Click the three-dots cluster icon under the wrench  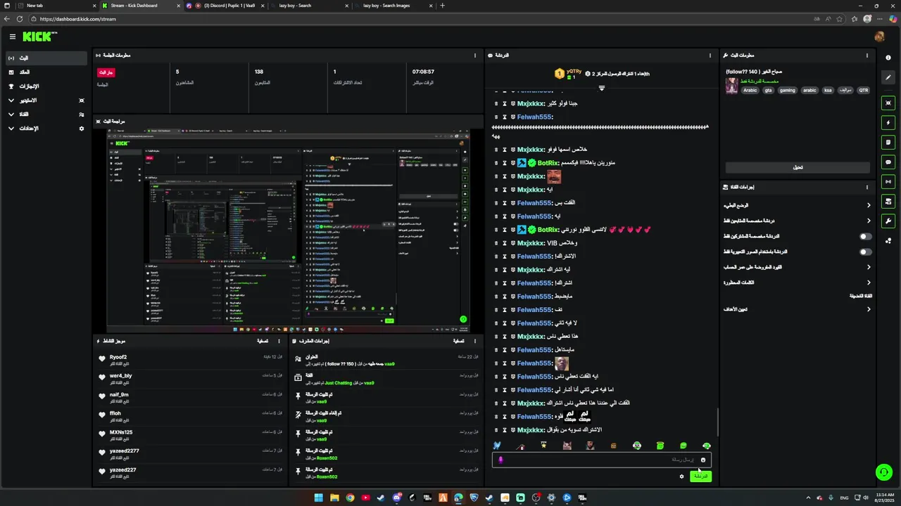[888, 240]
